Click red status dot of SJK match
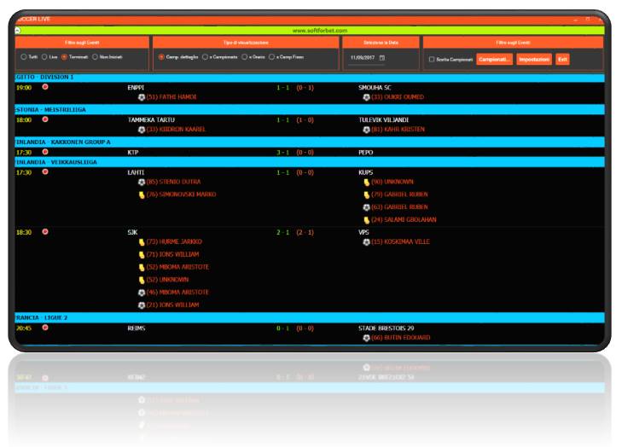The image size is (622, 447). click(45, 232)
